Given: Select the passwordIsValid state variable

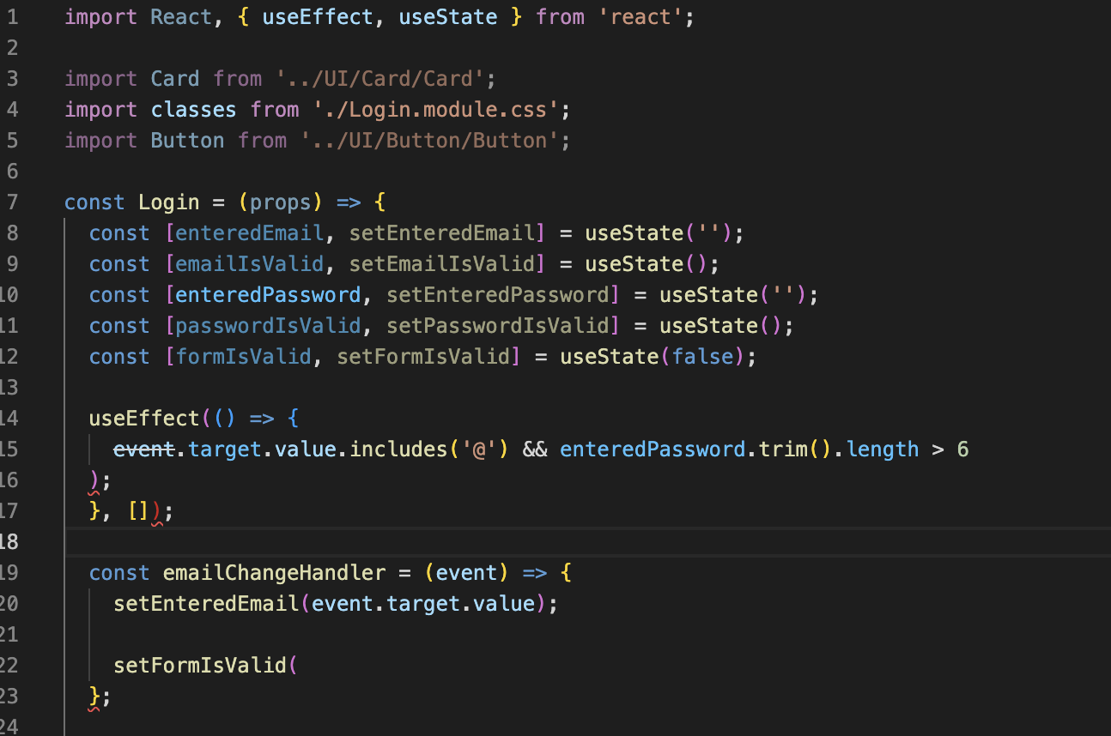Looking at the screenshot, I should [x=268, y=326].
